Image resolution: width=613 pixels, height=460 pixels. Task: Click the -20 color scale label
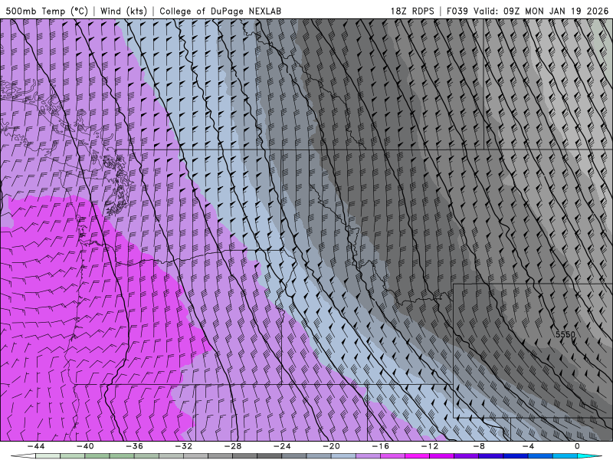tap(331, 446)
